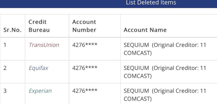Select SEQUIUM account name in second row
Screen dimensions: 217x104
coord(136,68)
